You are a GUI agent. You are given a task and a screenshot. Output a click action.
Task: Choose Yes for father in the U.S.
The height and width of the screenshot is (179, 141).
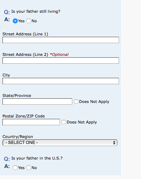pyautogui.click(x=15, y=168)
